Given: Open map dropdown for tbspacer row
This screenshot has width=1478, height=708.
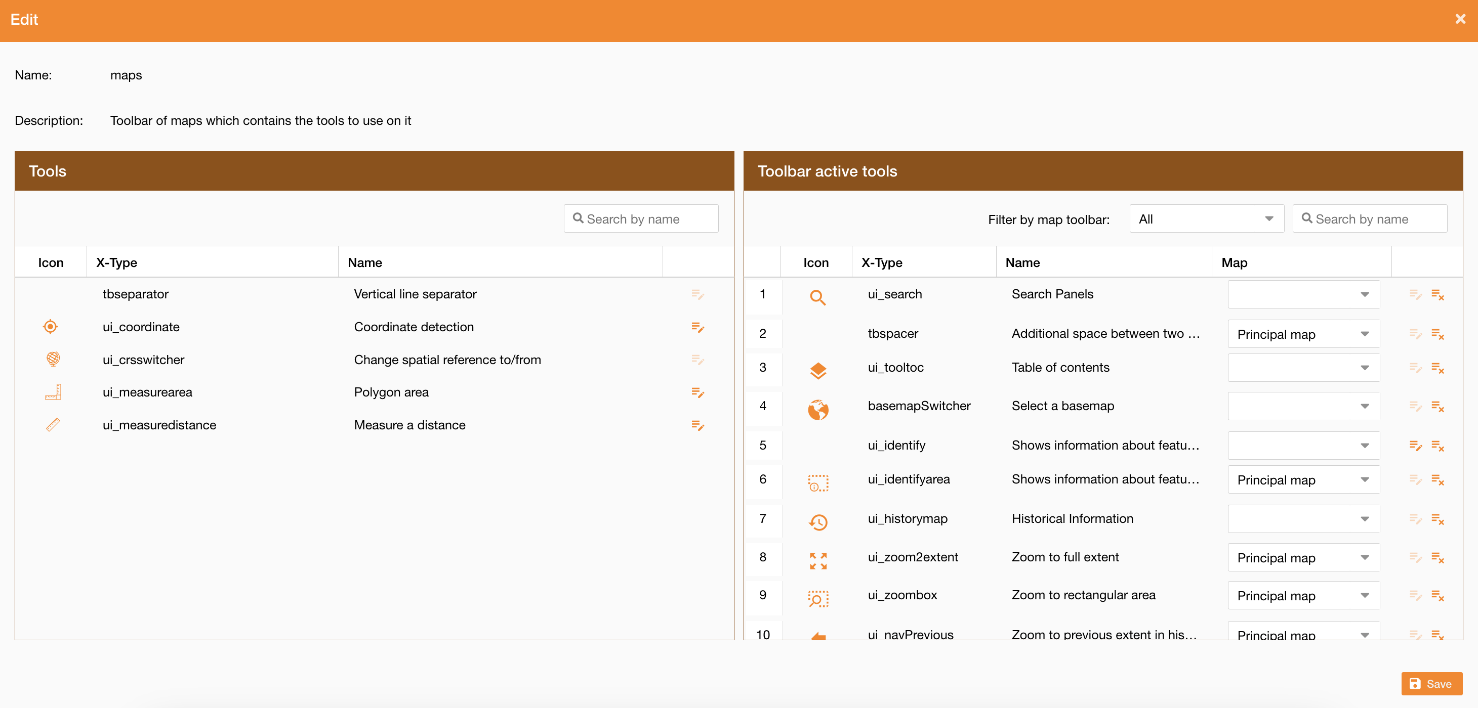Looking at the screenshot, I should pyautogui.click(x=1303, y=334).
